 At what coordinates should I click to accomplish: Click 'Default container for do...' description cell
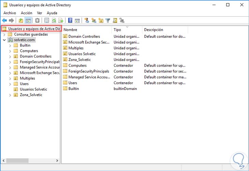pyautogui.click(x=165, y=37)
